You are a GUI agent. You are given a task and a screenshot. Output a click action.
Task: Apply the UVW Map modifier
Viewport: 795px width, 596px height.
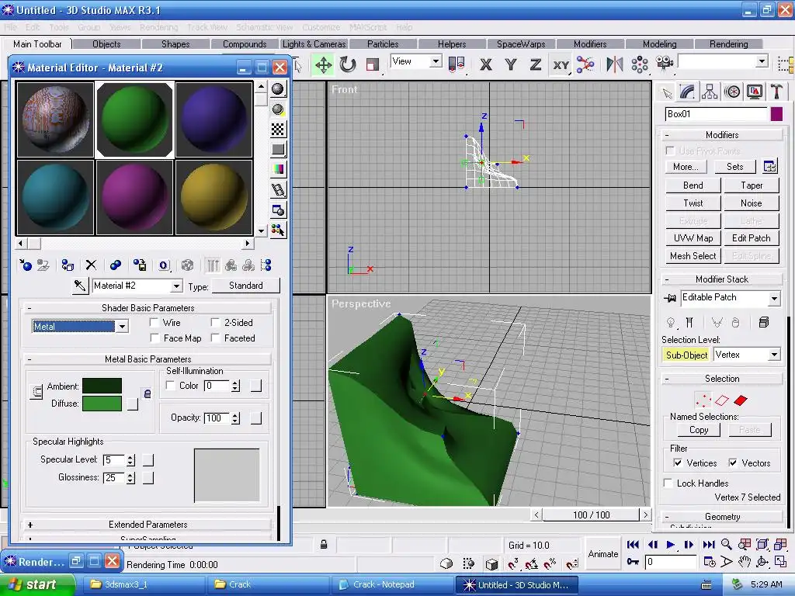693,238
